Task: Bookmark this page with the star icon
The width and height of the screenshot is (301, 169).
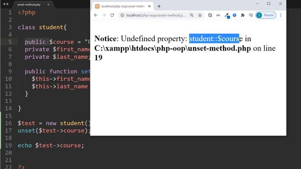Action: (200, 15)
